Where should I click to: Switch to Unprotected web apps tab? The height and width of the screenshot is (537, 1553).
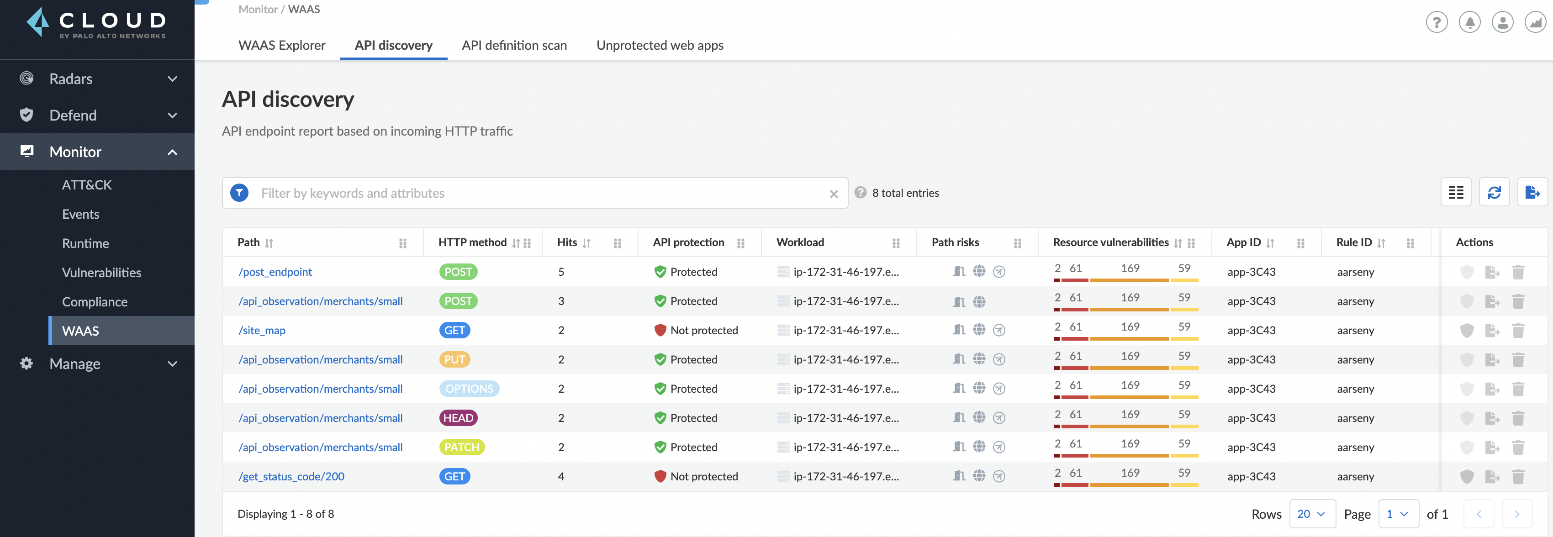click(660, 45)
